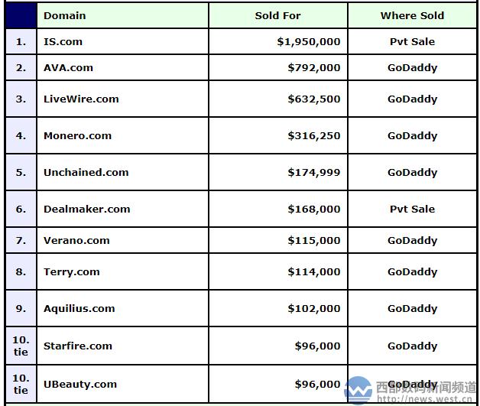Select the Aquilius.com domain entry
The image size is (480, 406).
79,308
